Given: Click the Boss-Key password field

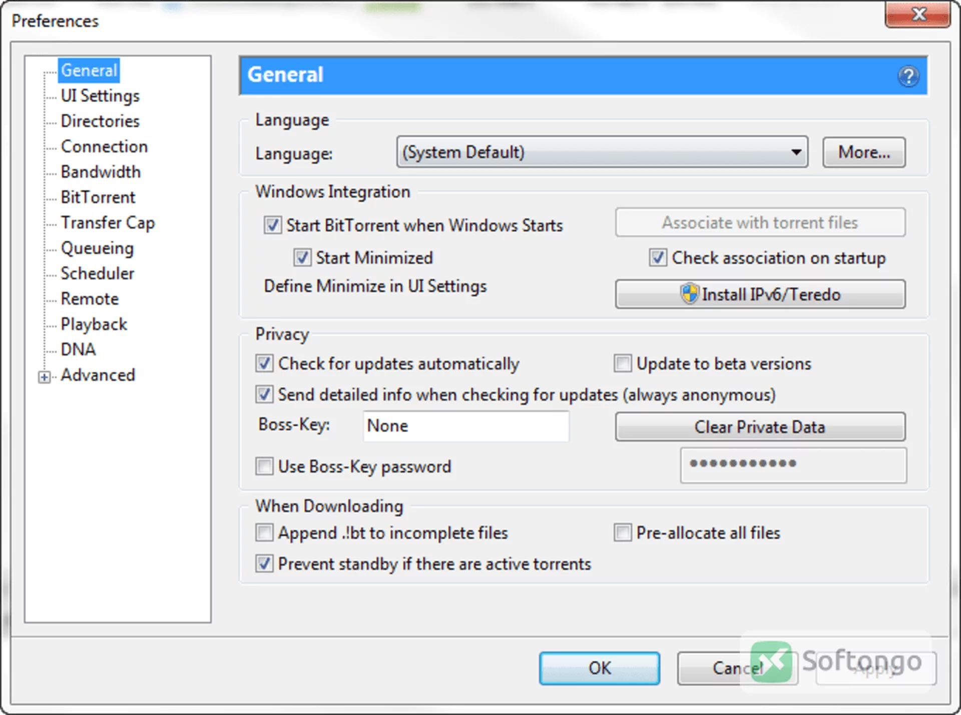Looking at the screenshot, I should point(793,465).
